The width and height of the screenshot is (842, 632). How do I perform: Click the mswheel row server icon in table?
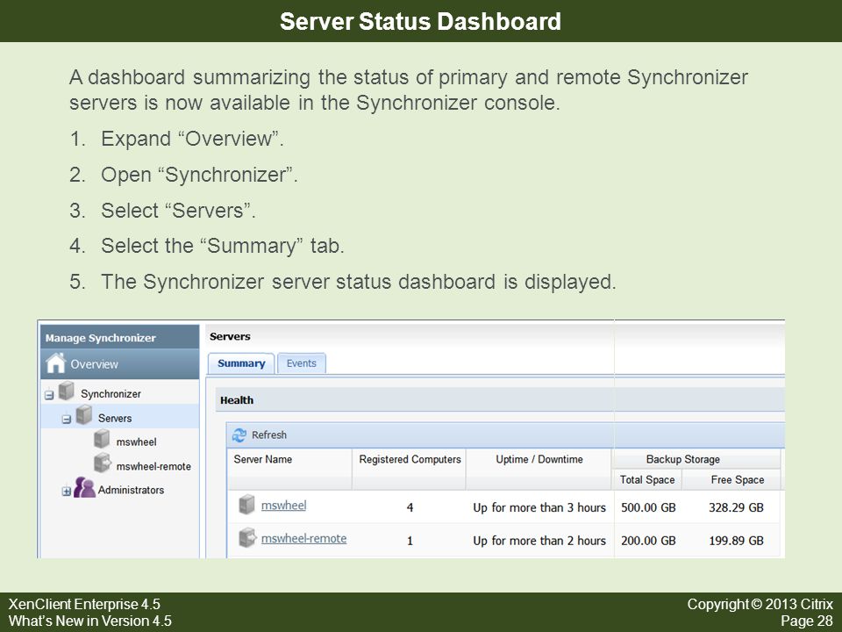[x=246, y=504]
